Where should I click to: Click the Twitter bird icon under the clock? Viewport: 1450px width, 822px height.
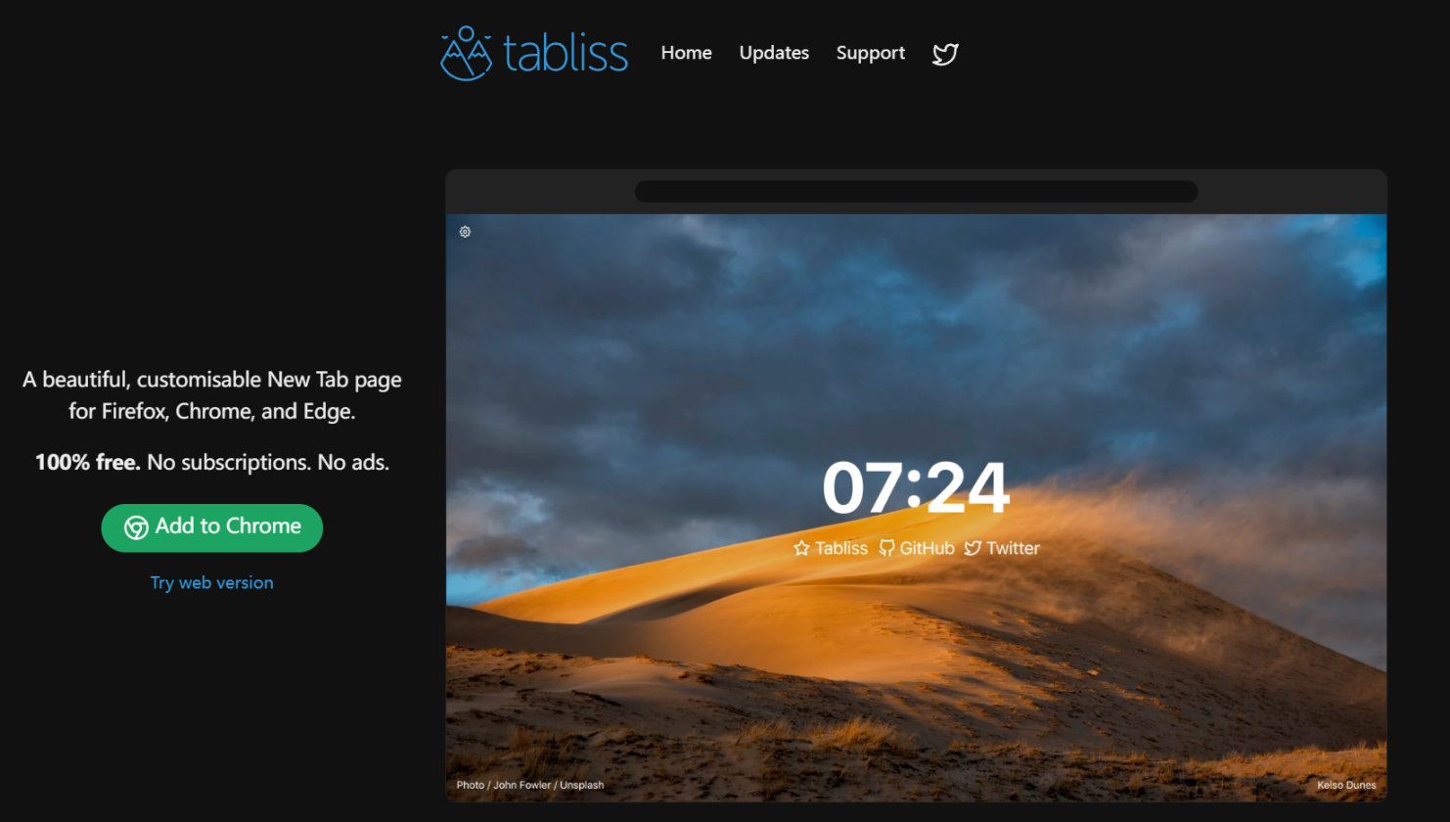coord(973,548)
